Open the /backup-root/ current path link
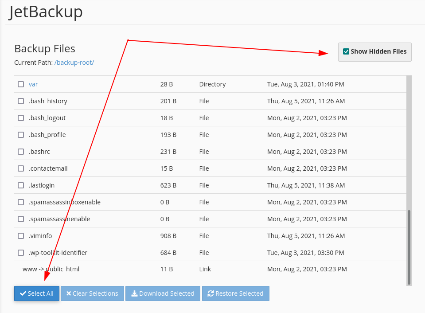Image resolution: width=425 pixels, height=313 pixels. [x=74, y=63]
